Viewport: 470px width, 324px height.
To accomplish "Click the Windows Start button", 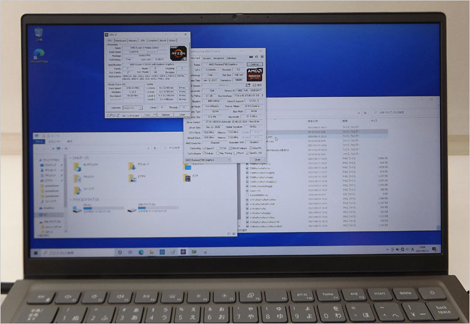I will point(35,252).
